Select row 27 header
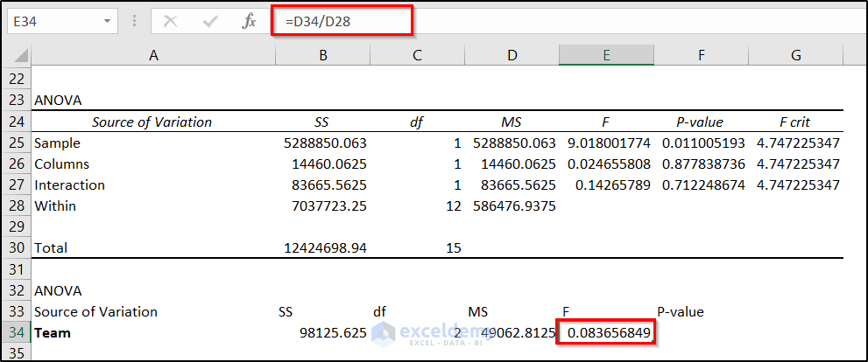868x362 pixels. point(18,184)
